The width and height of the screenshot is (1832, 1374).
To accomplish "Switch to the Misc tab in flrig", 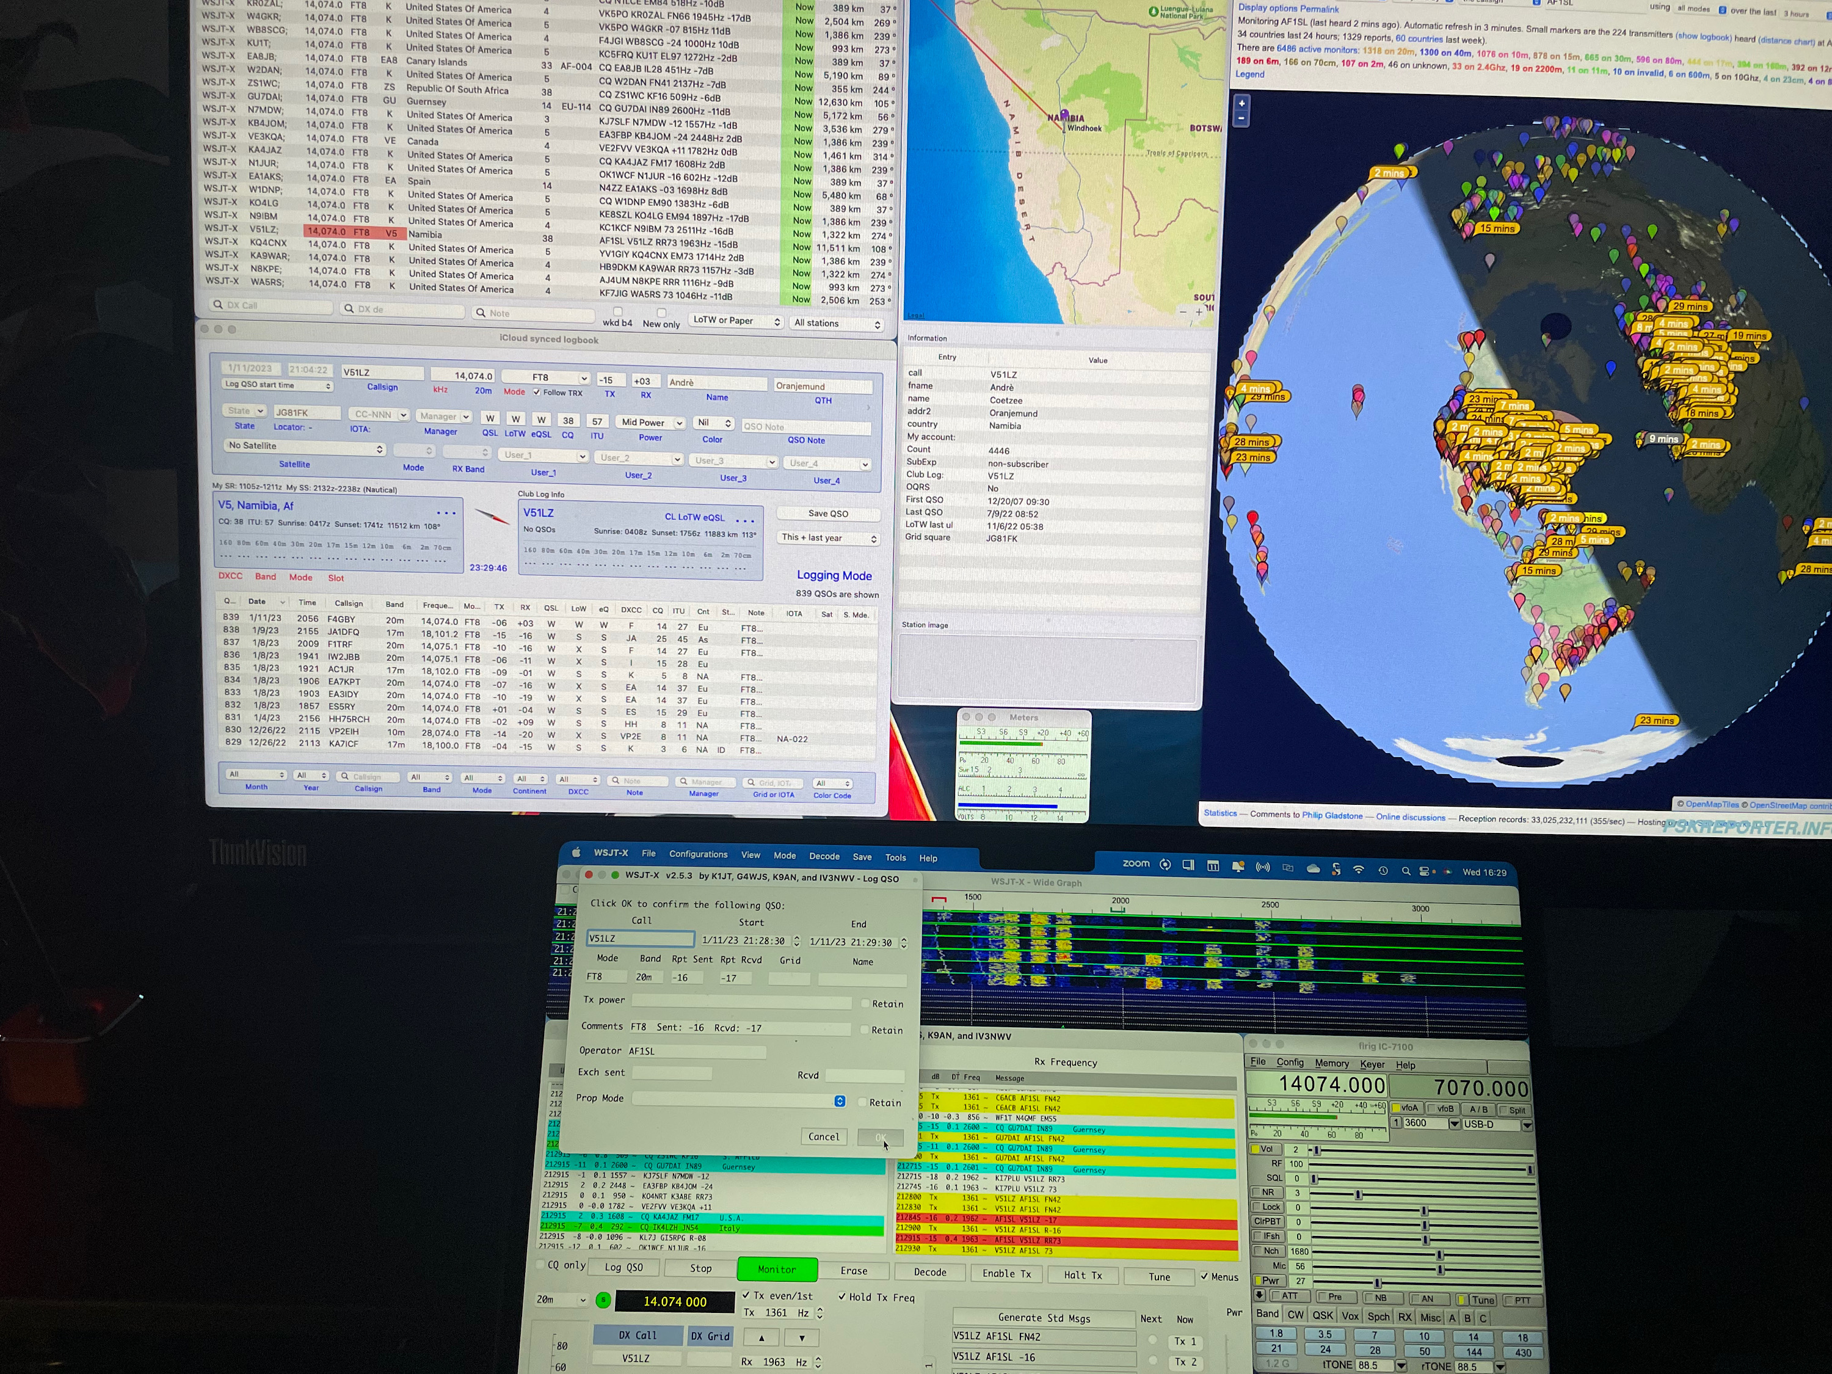I will [1430, 1317].
